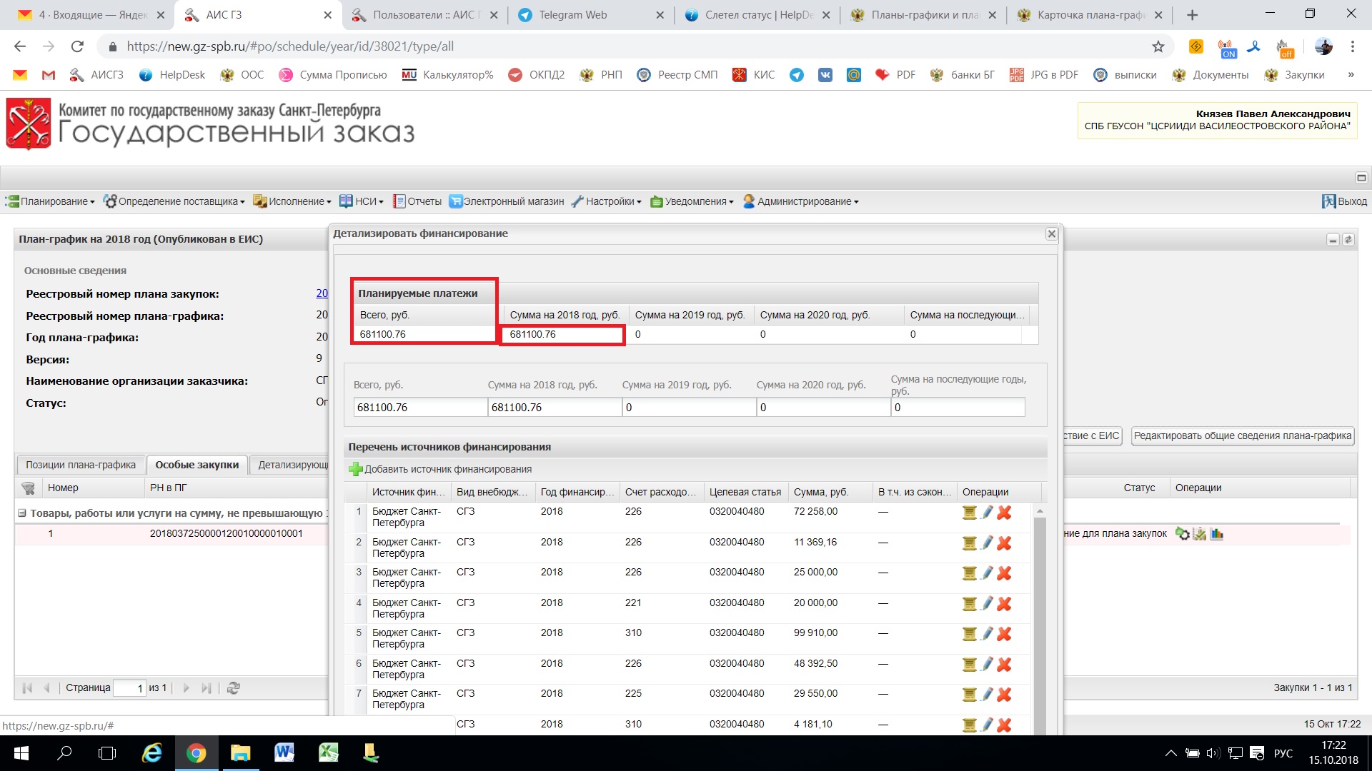Close Детализировать финансирование dialog

pyautogui.click(x=1051, y=233)
